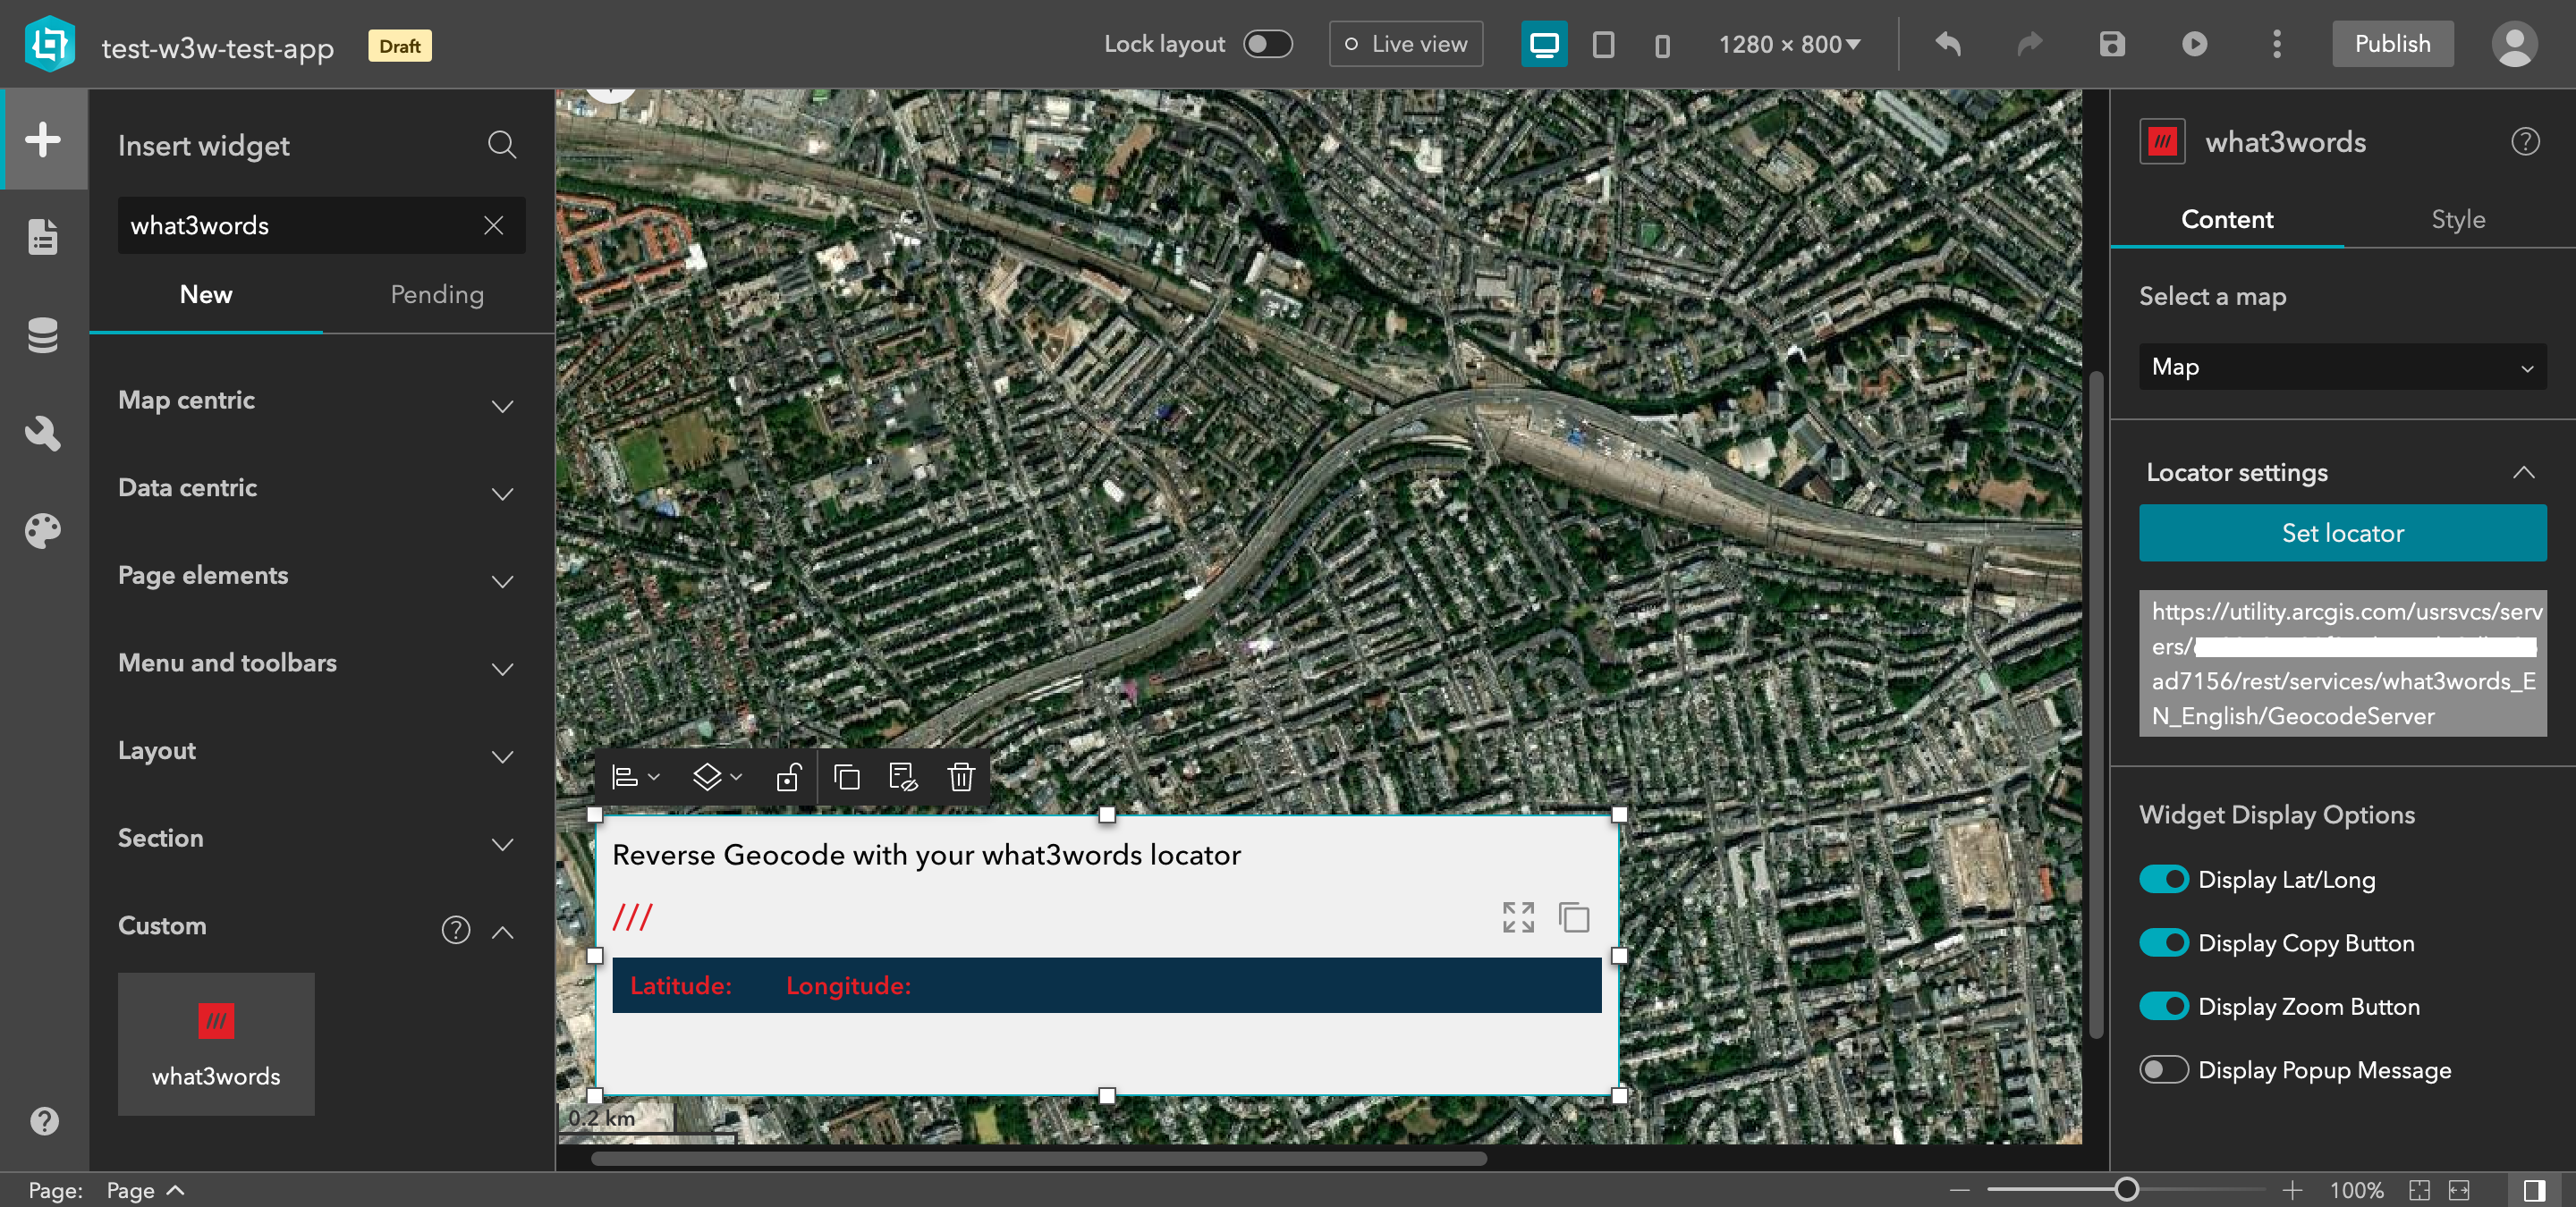This screenshot has width=2576, height=1207.
Task: Disable the Display Copy Button toggle
Action: click(x=2165, y=942)
